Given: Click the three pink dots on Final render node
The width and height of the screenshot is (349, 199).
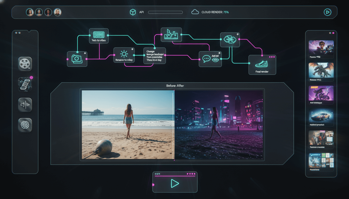Looking at the screenshot, I should point(272,57).
